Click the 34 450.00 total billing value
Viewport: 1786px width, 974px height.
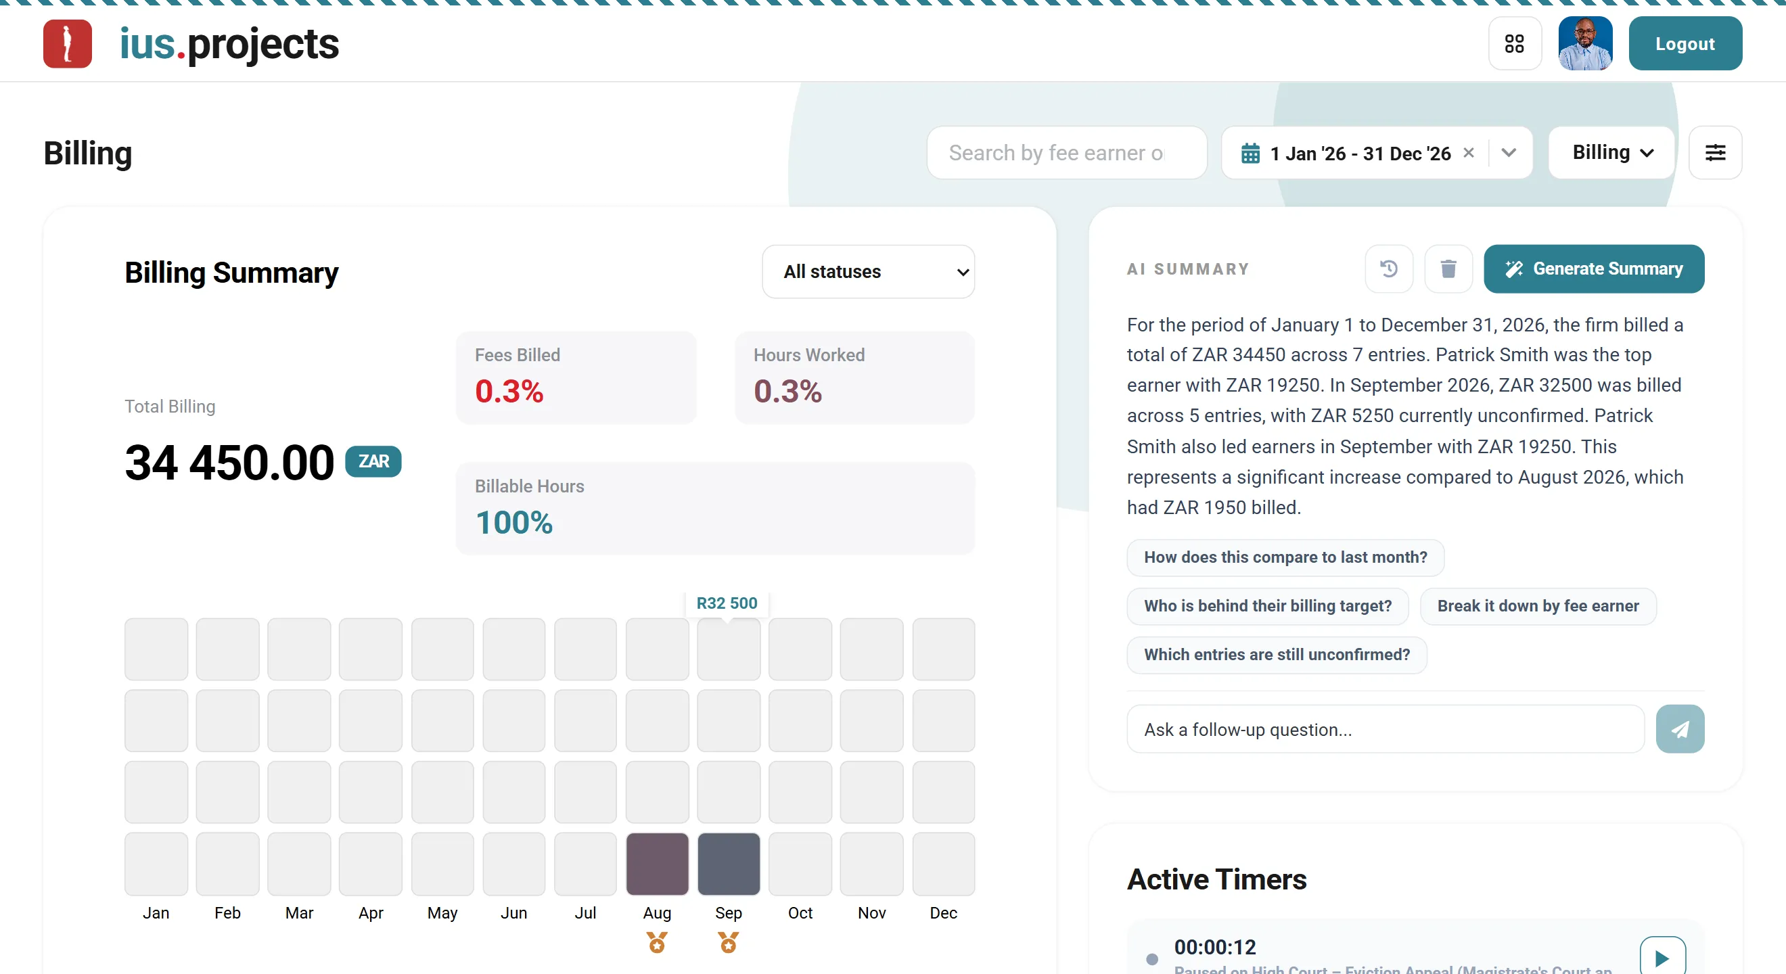point(229,463)
